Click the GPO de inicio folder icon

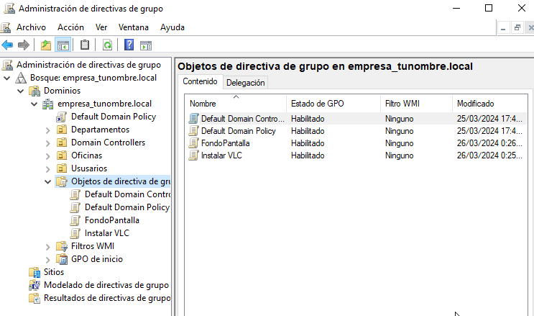coord(62,259)
